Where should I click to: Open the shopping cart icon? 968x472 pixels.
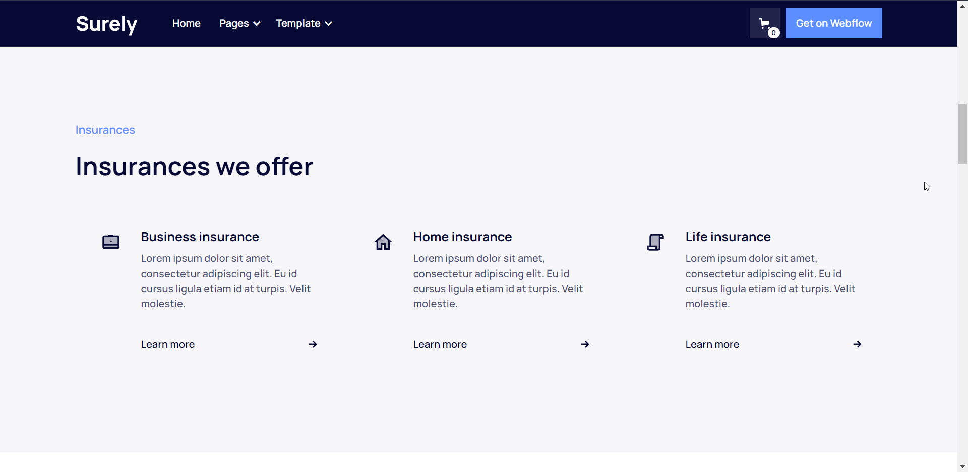point(764,23)
